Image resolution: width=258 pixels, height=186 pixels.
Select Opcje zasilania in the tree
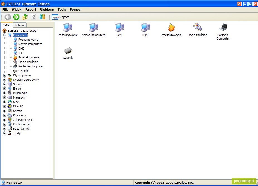28,62
